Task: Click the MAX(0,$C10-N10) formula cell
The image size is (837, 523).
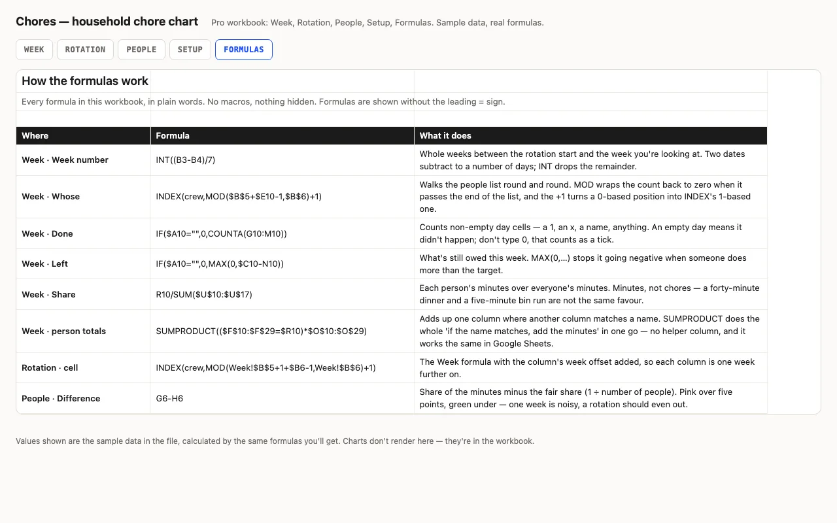Action: 282,264
